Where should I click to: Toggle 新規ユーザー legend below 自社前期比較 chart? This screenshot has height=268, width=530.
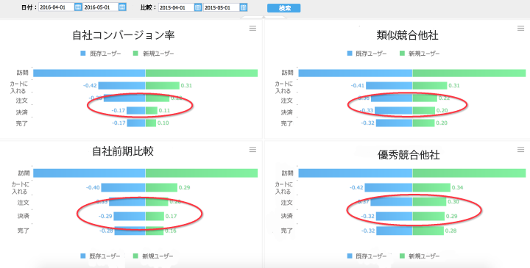click(153, 256)
